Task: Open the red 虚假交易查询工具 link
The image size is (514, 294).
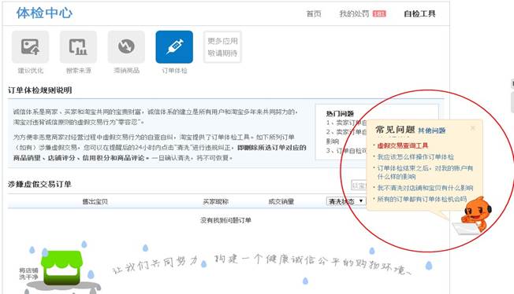Action: 403,145
